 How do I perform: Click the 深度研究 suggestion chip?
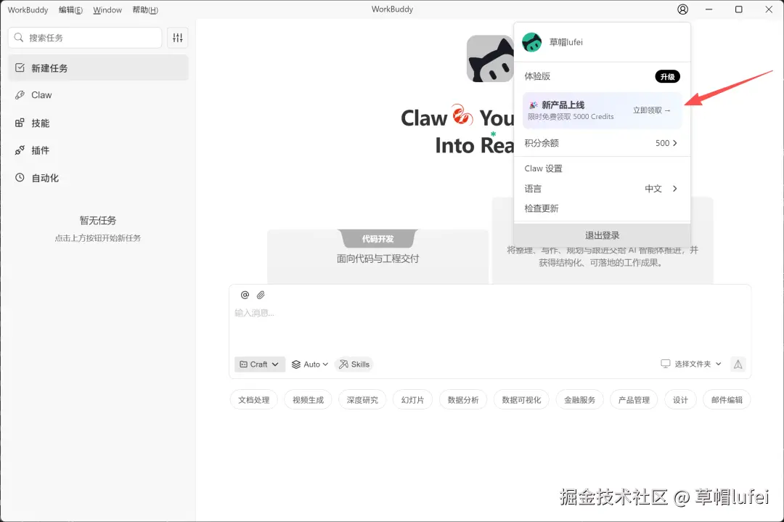[x=362, y=400]
